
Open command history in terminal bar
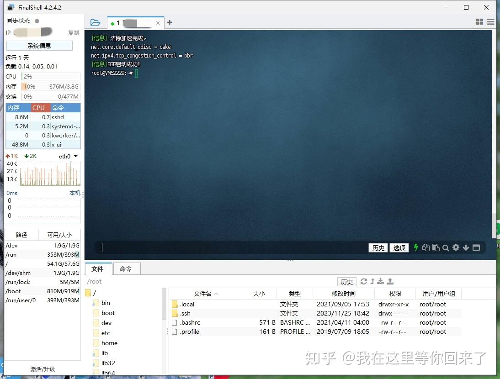378,248
